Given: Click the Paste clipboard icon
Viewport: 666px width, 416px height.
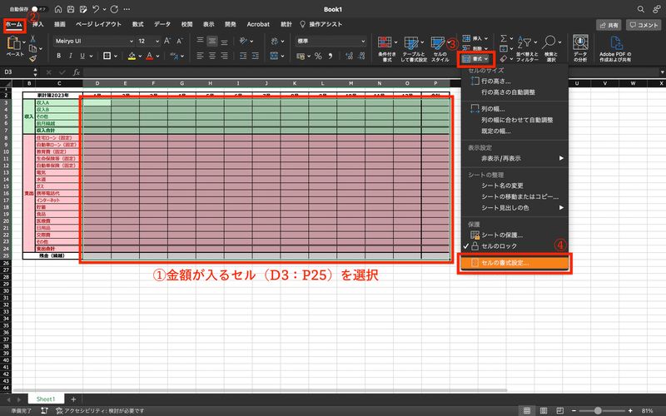Looking at the screenshot, I should click(14, 43).
